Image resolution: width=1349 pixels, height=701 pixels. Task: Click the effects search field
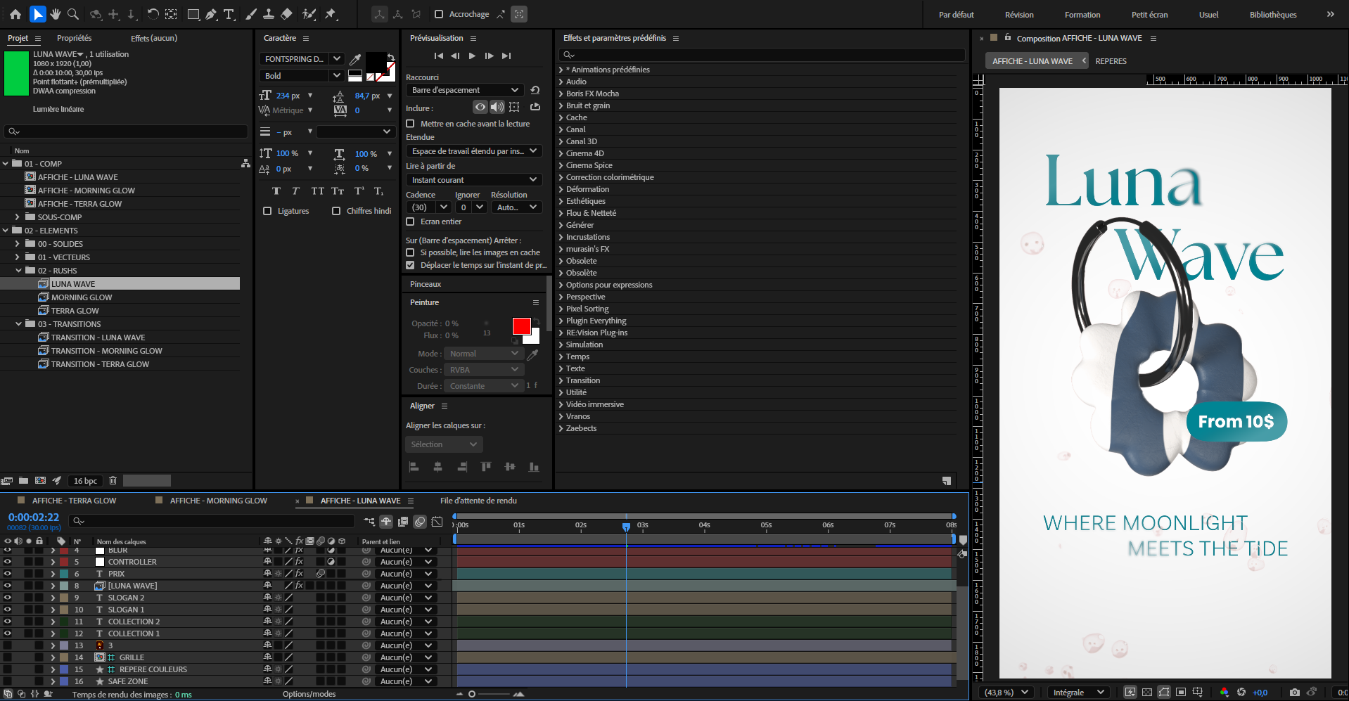click(762, 54)
